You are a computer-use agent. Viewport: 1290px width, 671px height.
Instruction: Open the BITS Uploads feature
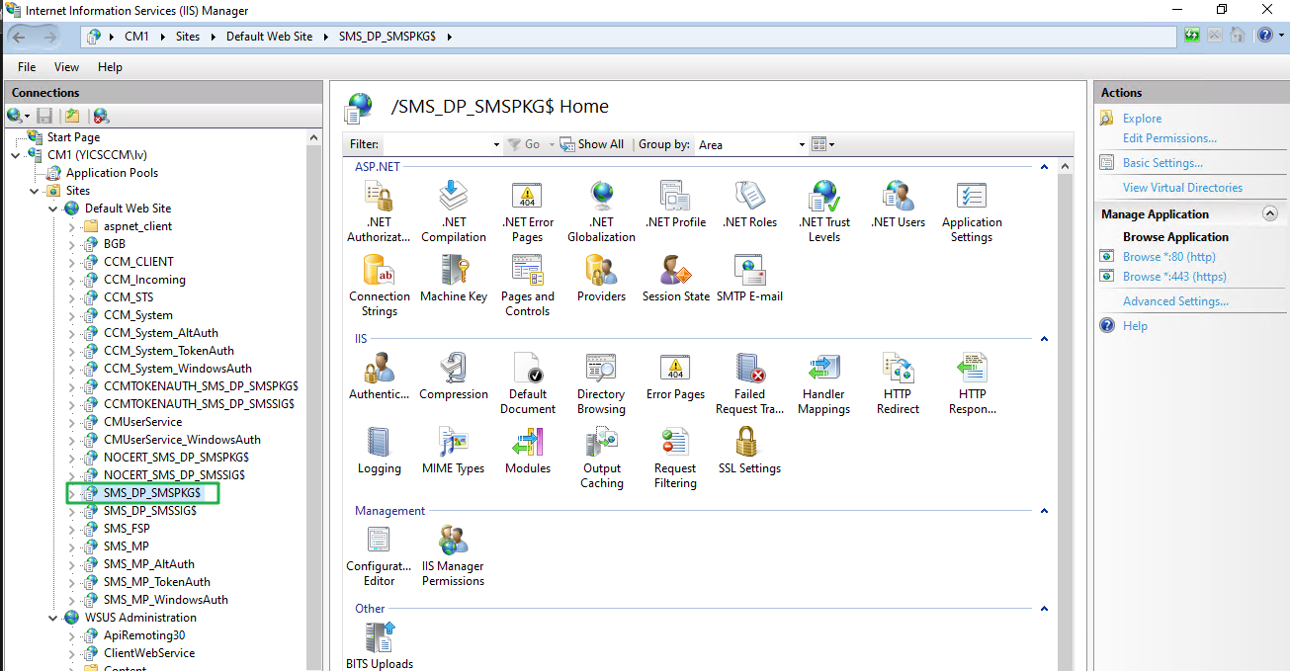379,644
